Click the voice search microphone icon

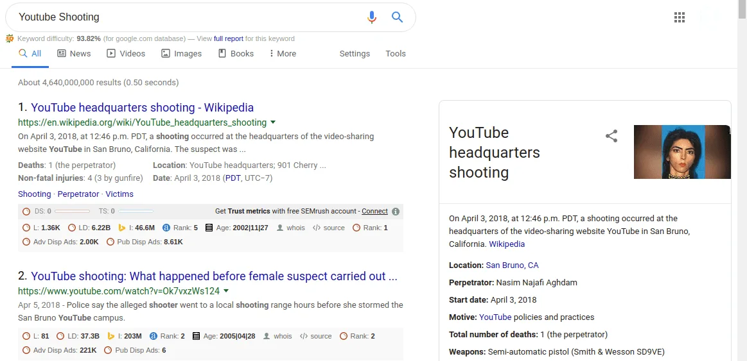click(372, 17)
